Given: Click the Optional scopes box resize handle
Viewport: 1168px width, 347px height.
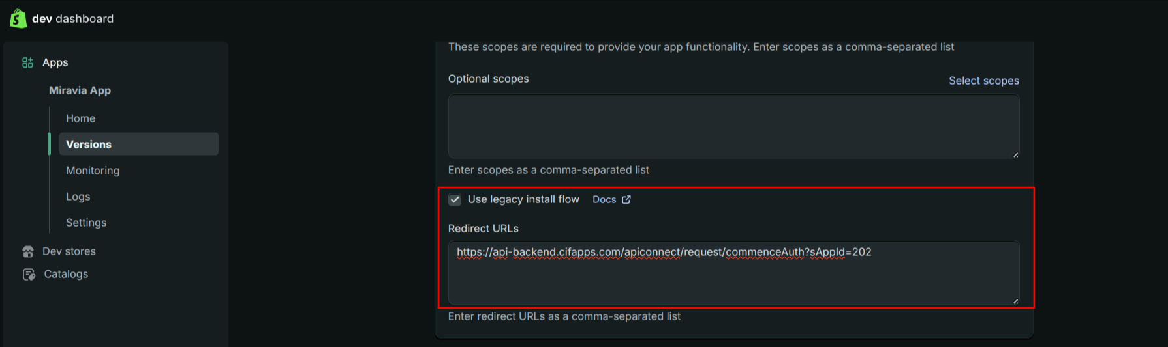Looking at the screenshot, I should 1015,154.
